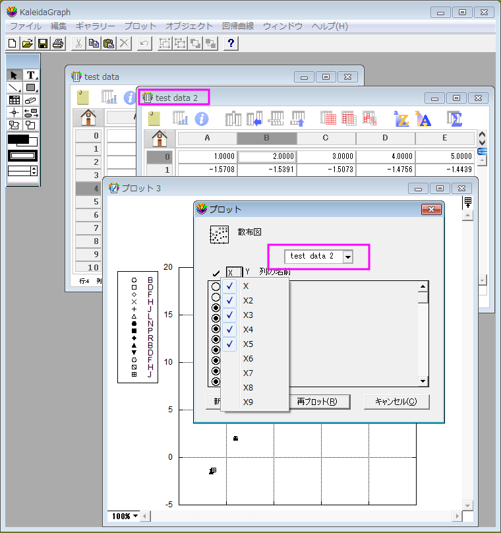
Task: Click the Copy icon in the toolbar
Action: point(94,43)
